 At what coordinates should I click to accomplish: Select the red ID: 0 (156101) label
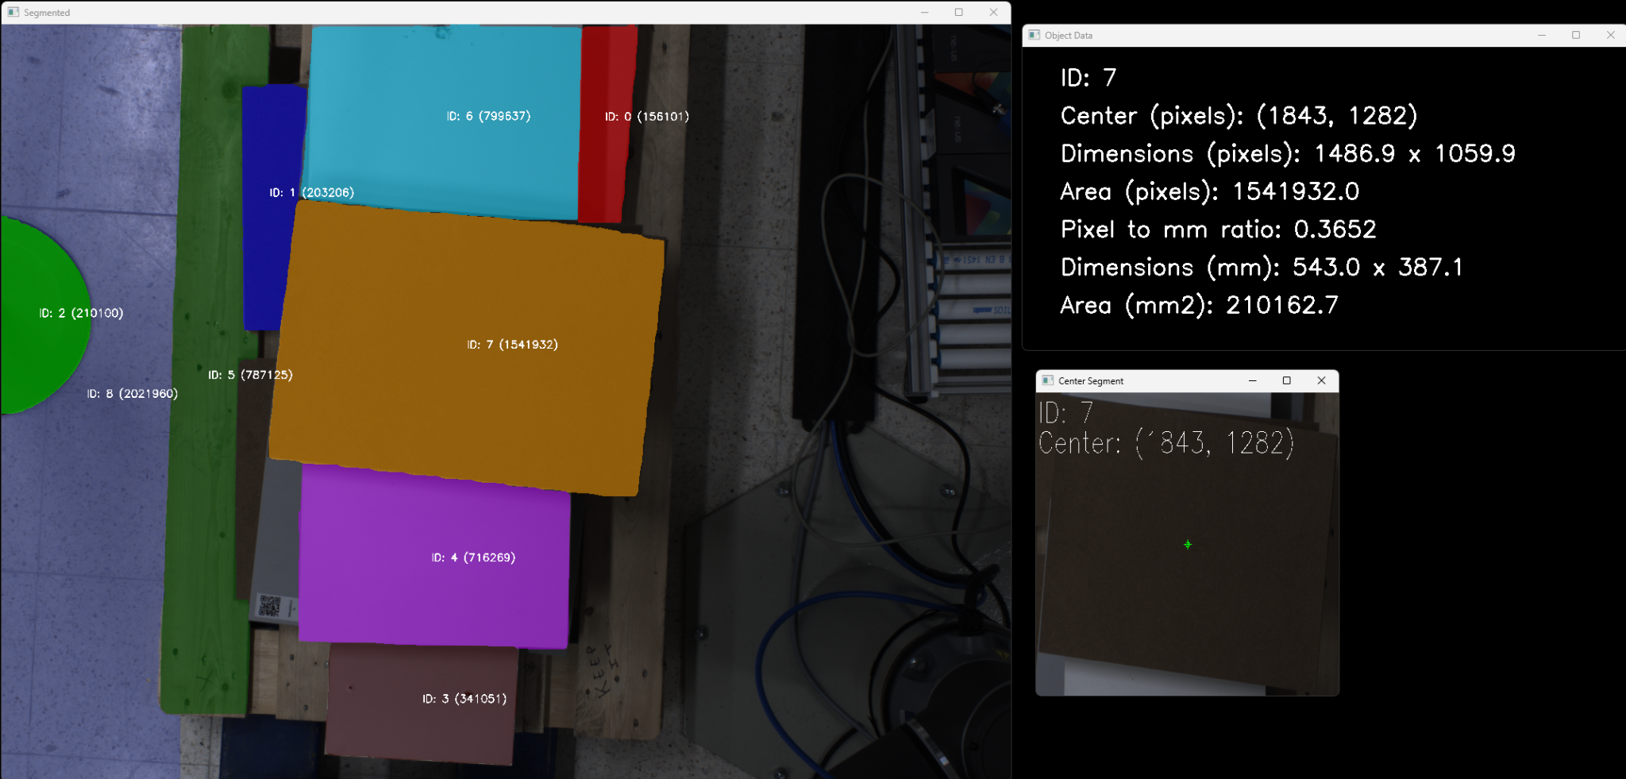coord(647,117)
